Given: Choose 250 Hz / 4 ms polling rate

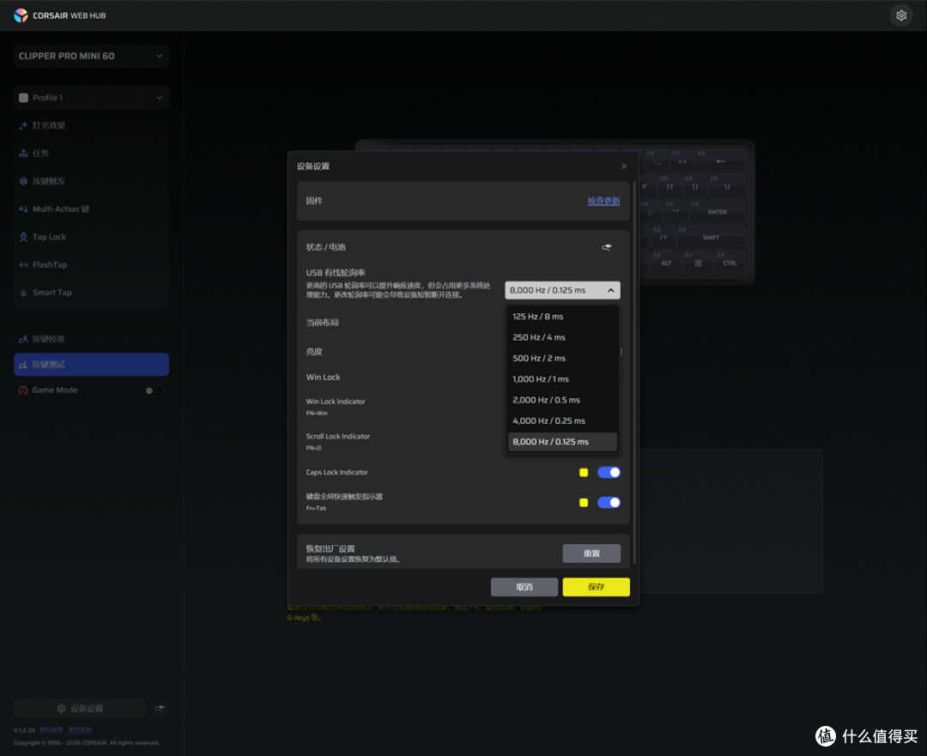Looking at the screenshot, I should click(x=562, y=337).
